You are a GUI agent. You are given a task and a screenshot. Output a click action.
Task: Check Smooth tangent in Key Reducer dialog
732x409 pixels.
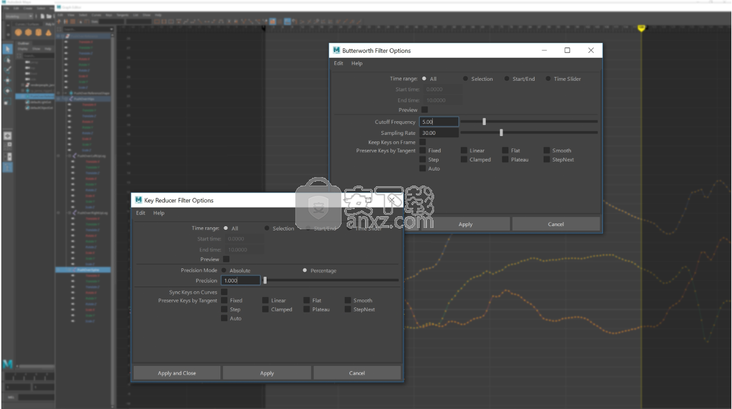348,300
